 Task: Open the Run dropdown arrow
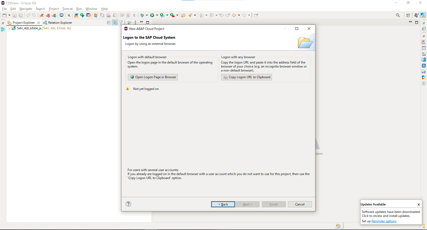pyautogui.click(x=157, y=15)
